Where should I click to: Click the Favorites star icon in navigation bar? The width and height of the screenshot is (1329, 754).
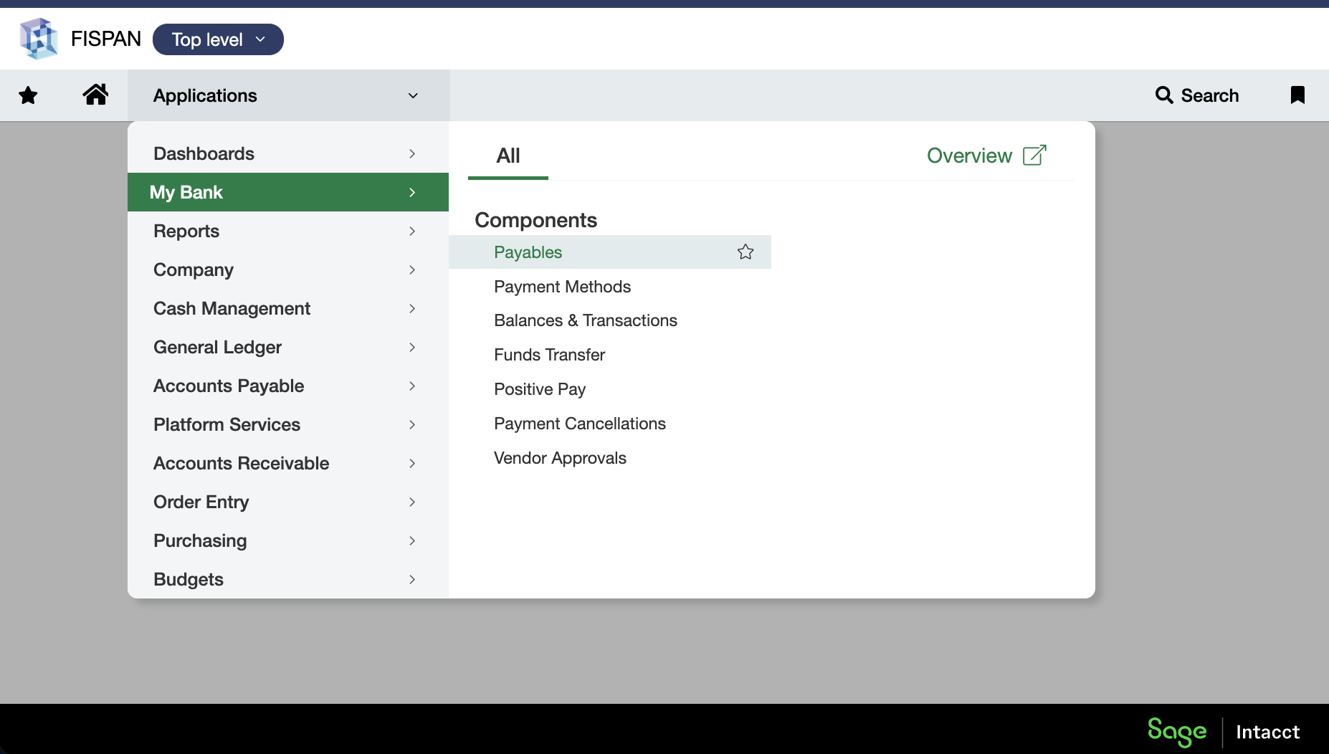point(28,95)
